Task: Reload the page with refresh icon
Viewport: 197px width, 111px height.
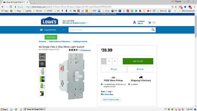Action: pos(11,7)
